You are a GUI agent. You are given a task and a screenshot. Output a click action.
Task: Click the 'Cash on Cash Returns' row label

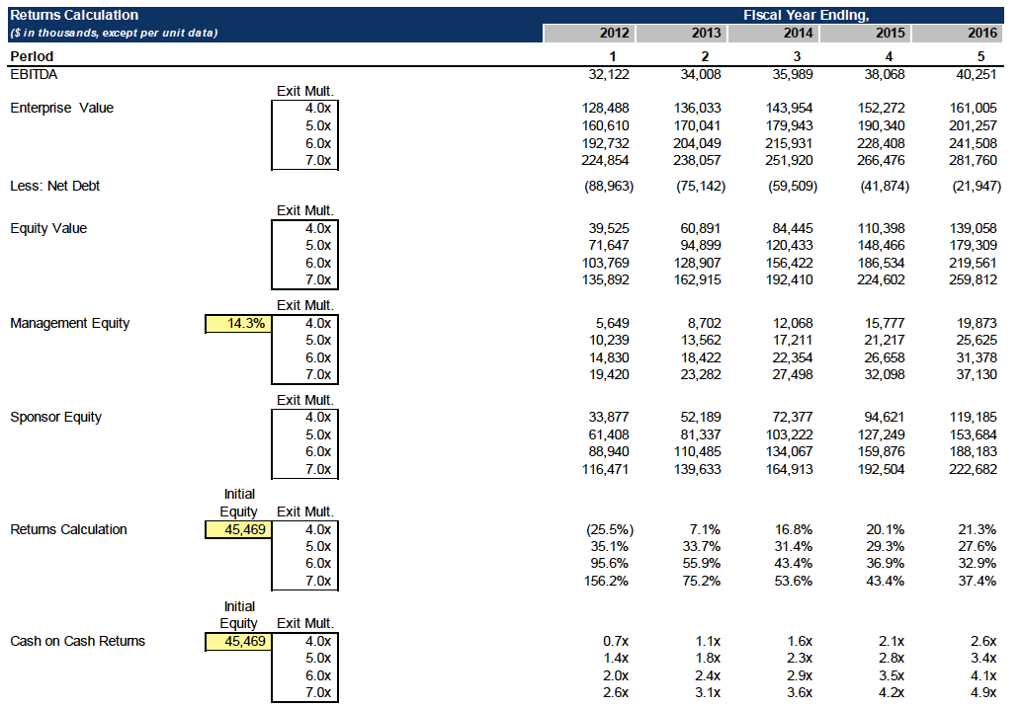click(x=77, y=642)
